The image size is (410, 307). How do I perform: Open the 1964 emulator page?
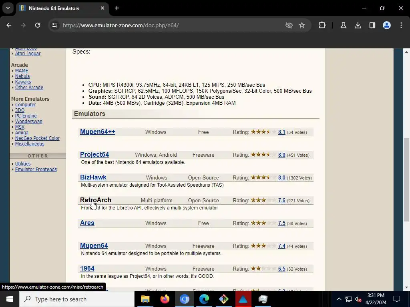87,268
